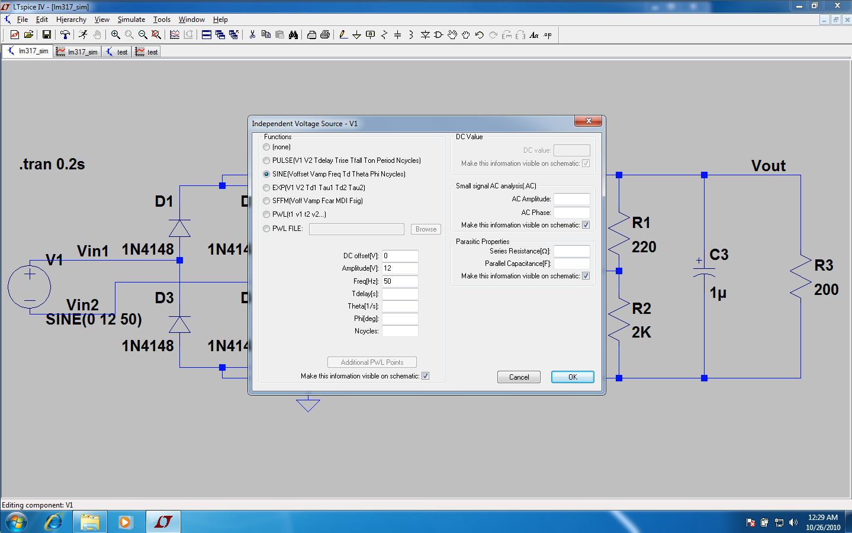Click the Zoom Out magnifier icon
Screen dimensions: 852x533
click(x=143, y=35)
